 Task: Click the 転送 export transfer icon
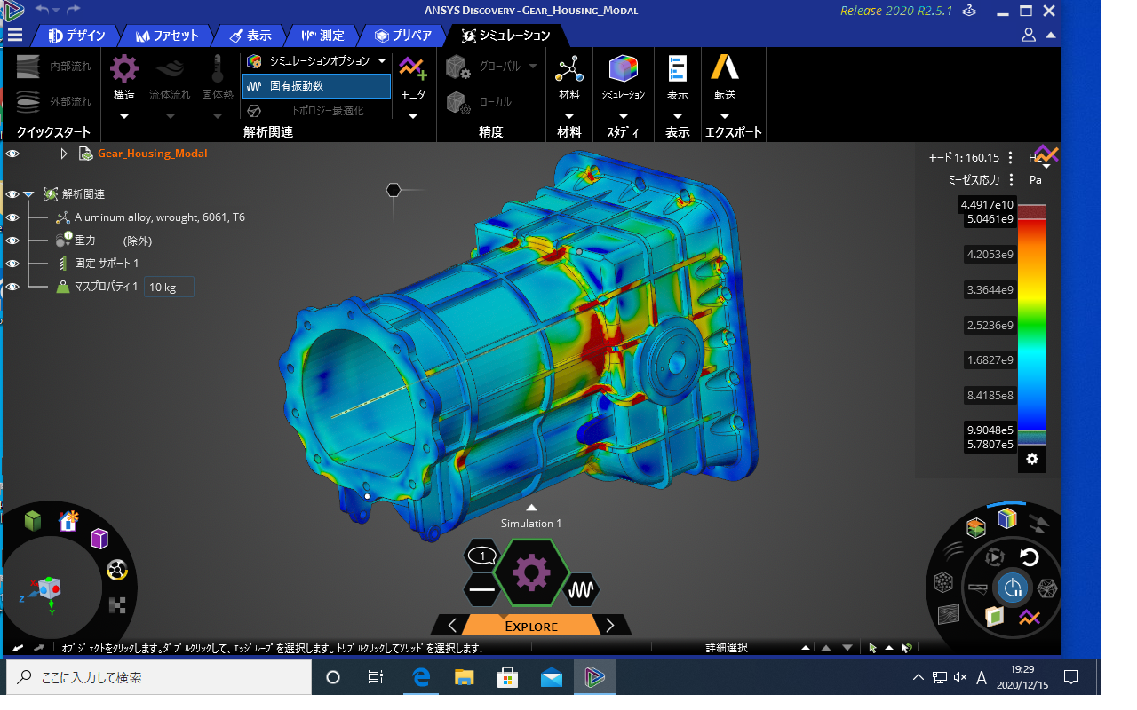[725, 67]
